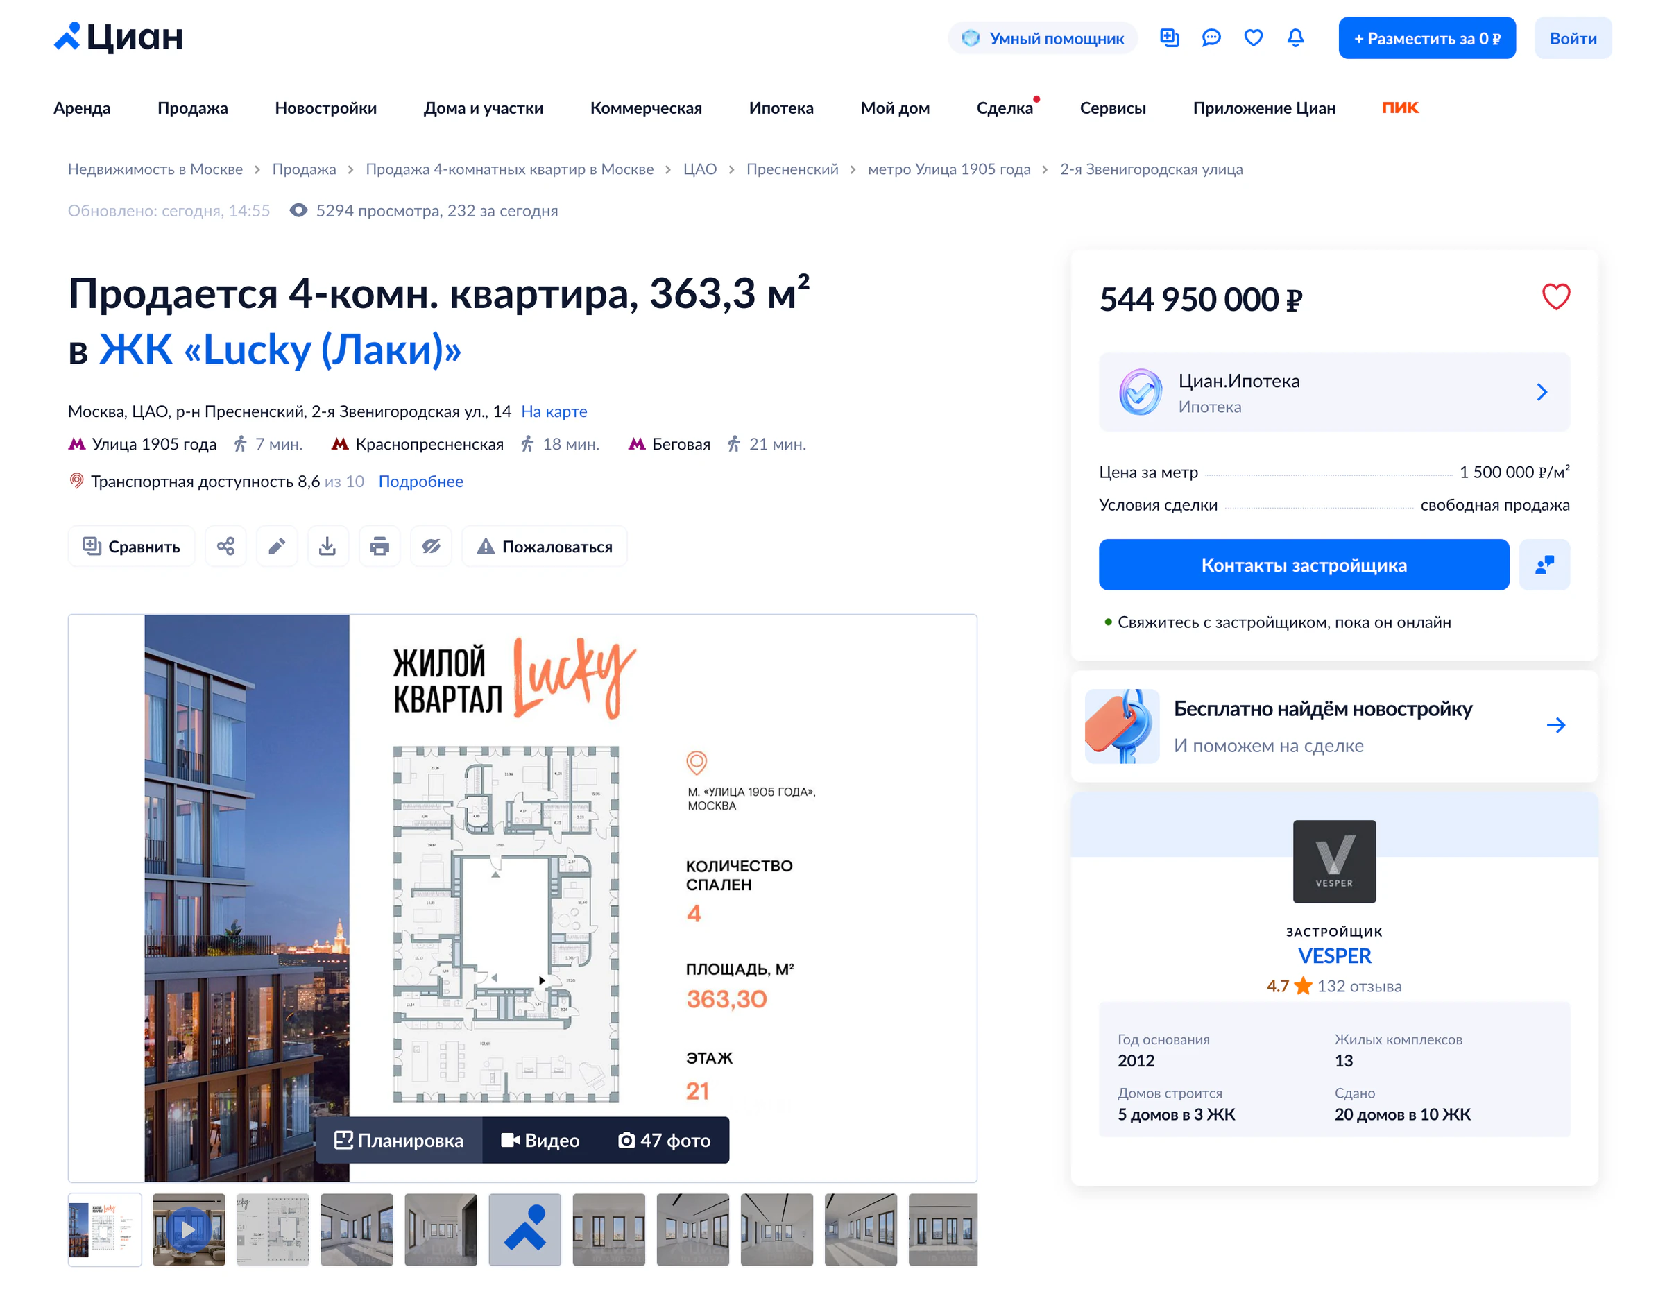The height and width of the screenshot is (1294, 1665).
Task: Open 2-я Звенигородская улица breadcrumb
Action: [x=1151, y=169]
